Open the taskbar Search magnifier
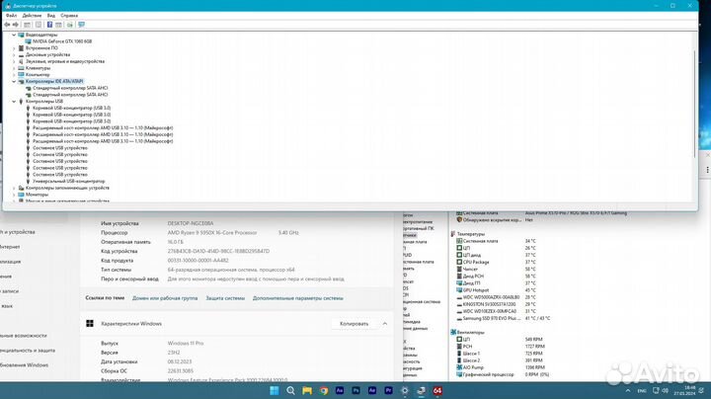This screenshot has height=399, width=711. coord(290,390)
